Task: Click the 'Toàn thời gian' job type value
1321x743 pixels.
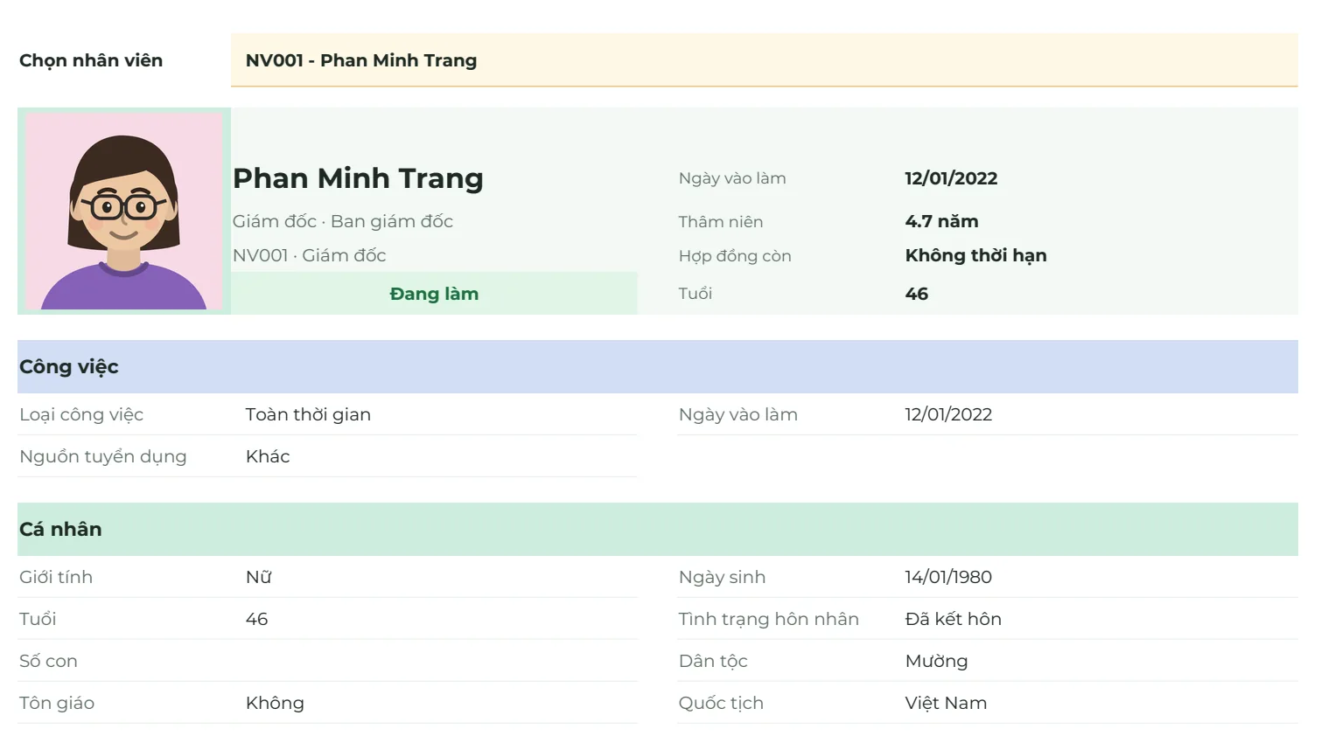Action: pyautogui.click(x=308, y=414)
